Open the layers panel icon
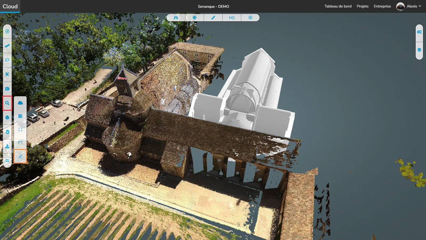 [x=419, y=50]
